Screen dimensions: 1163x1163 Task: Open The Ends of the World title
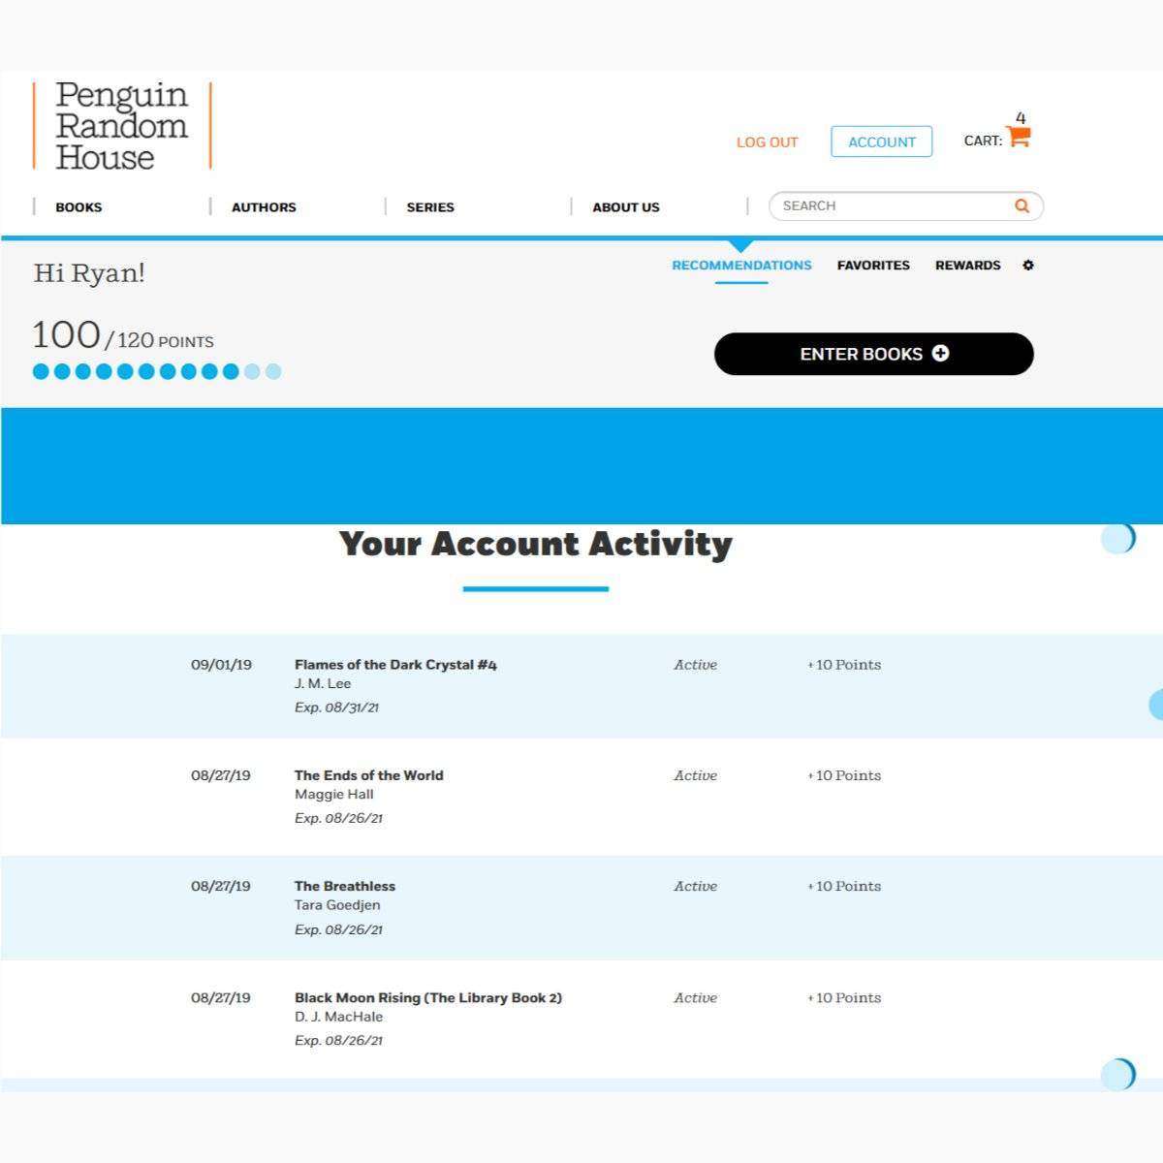click(368, 775)
